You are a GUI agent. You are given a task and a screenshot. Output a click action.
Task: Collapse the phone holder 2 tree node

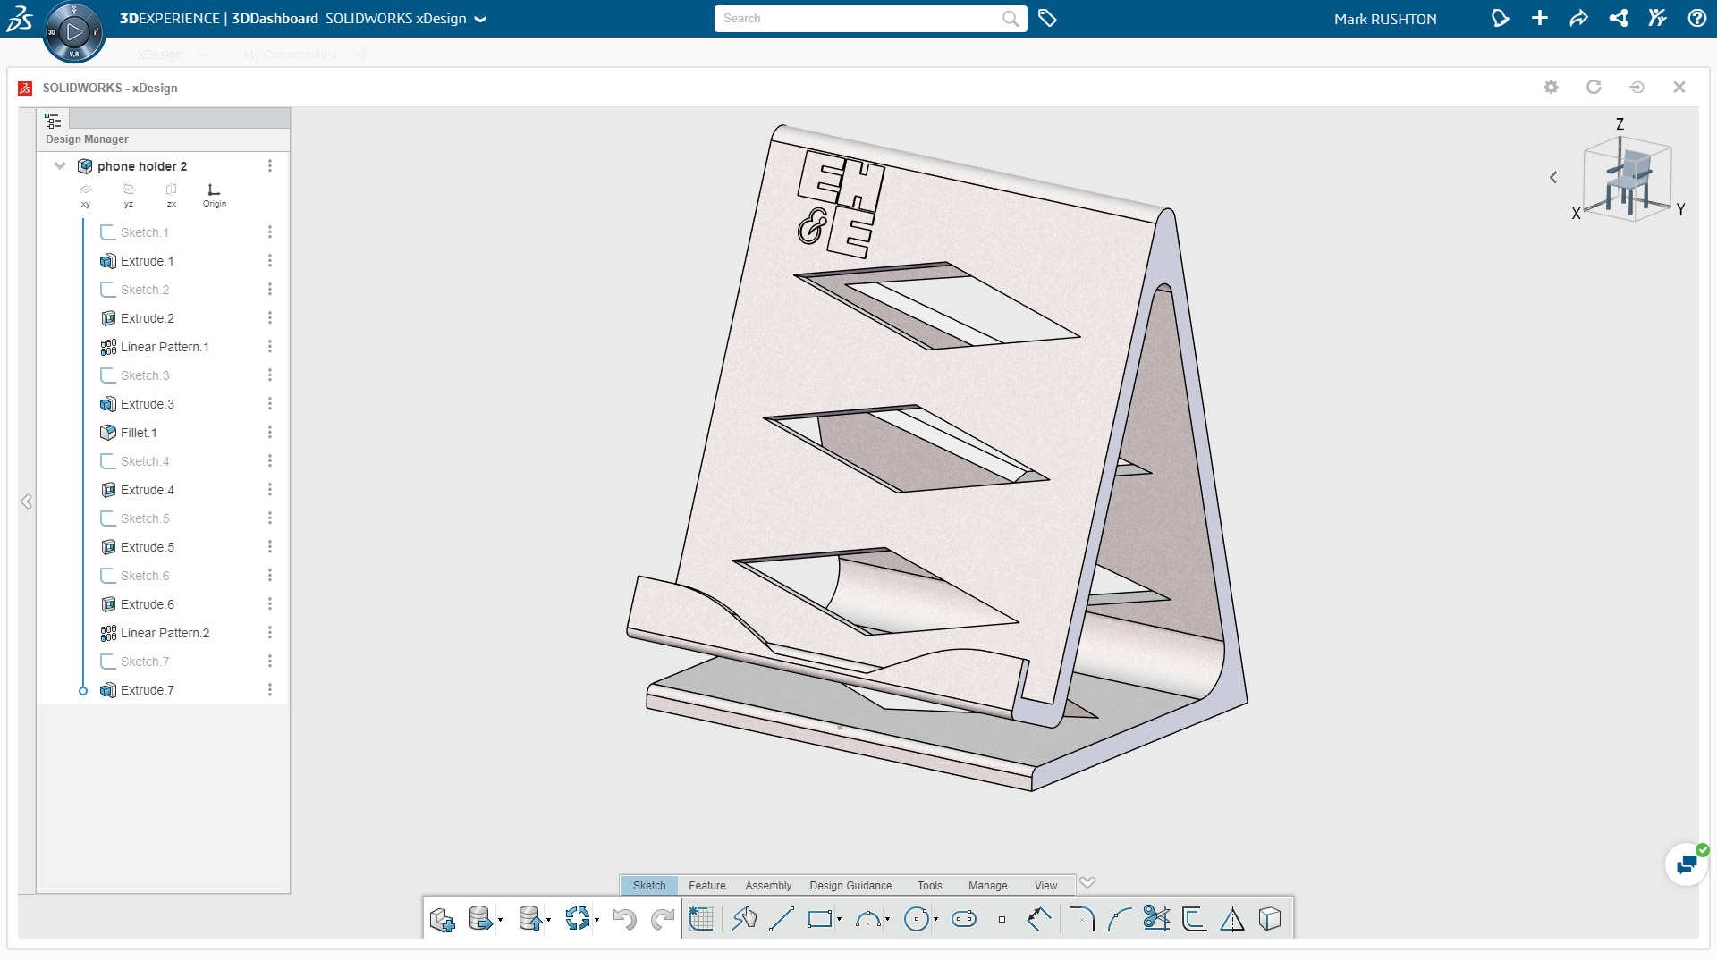coord(59,165)
